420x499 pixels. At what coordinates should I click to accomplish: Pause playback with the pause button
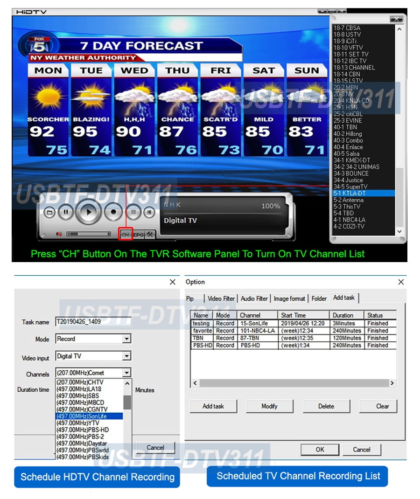click(66, 212)
